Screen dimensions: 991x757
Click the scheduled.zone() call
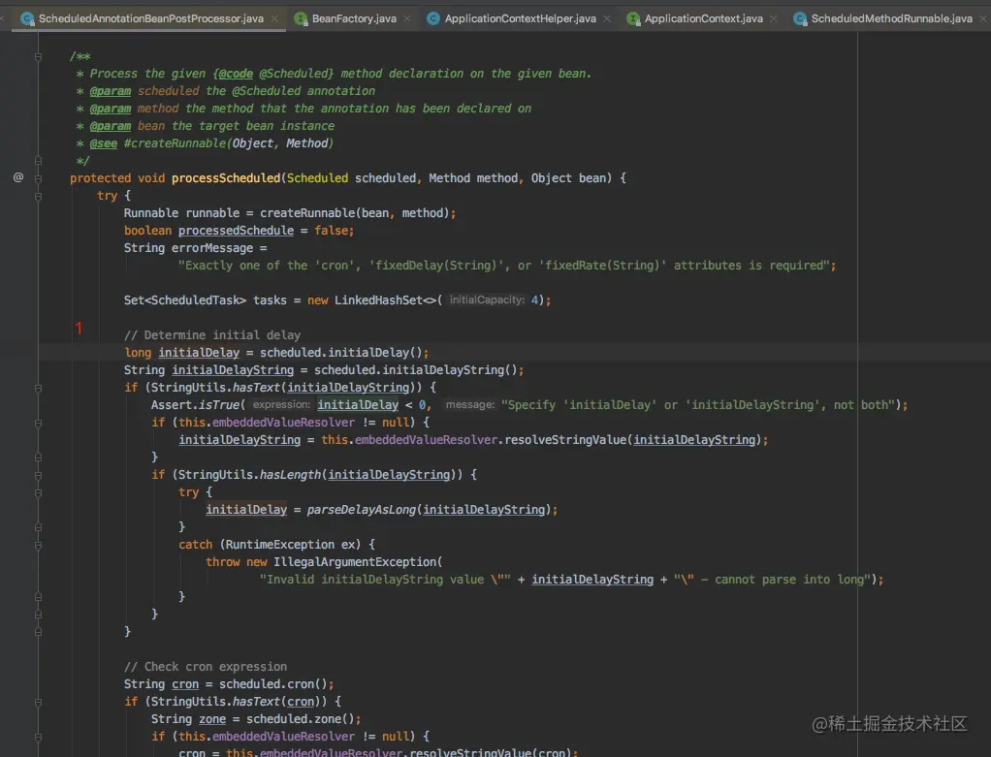click(301, 719)
